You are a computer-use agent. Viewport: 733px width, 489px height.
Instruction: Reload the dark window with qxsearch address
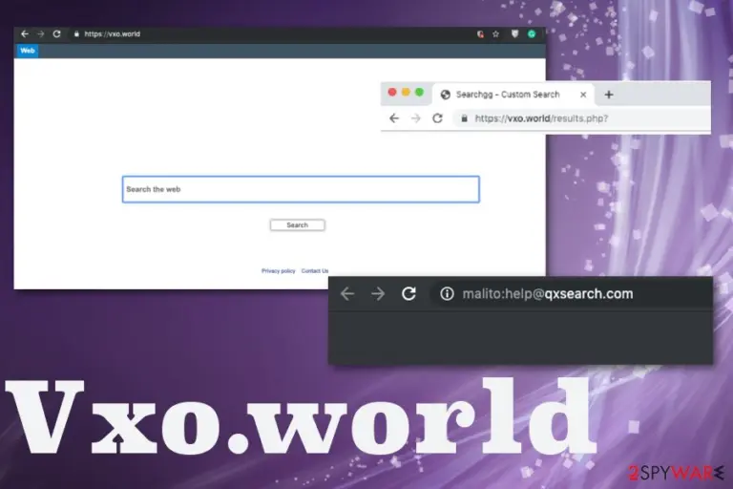[x=409, y=294]
